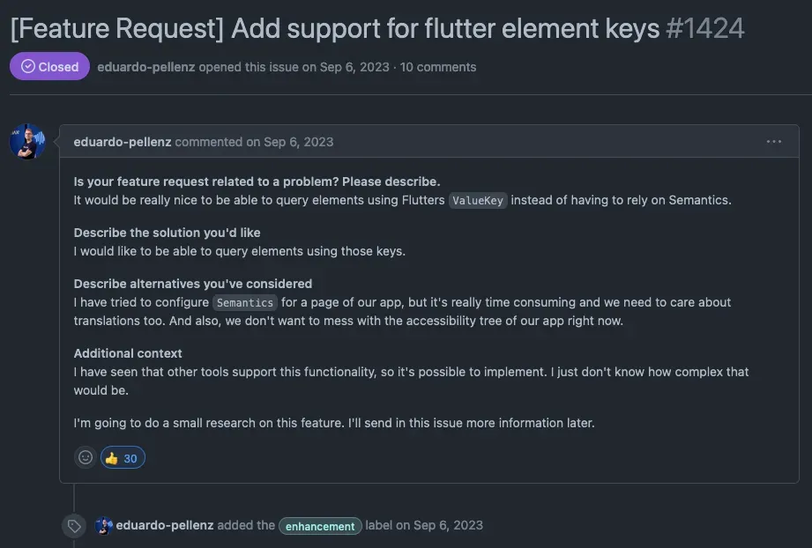Toggle the thumbs up reaction with 30

pos(123,458)
